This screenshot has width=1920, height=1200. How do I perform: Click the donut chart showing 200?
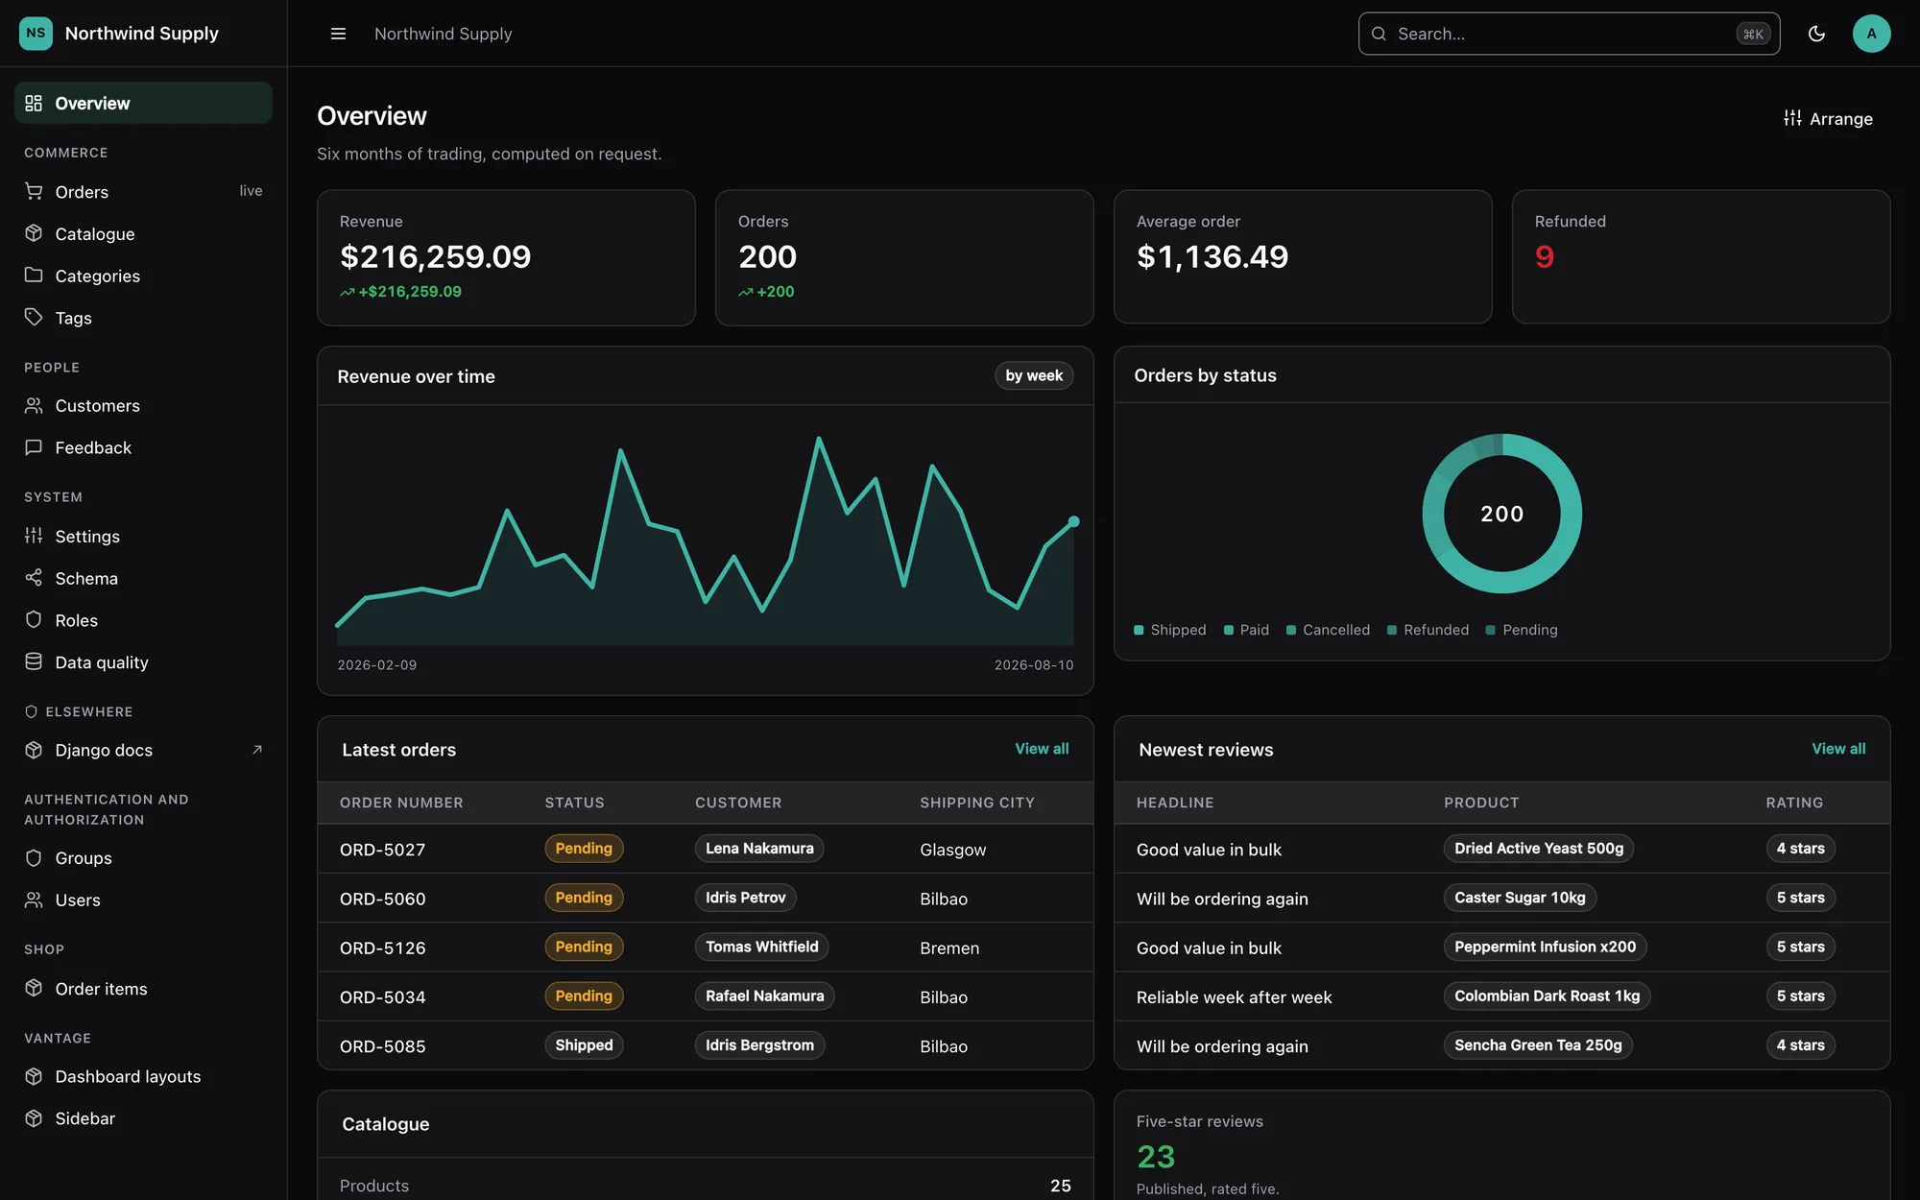click(1501, 514)
